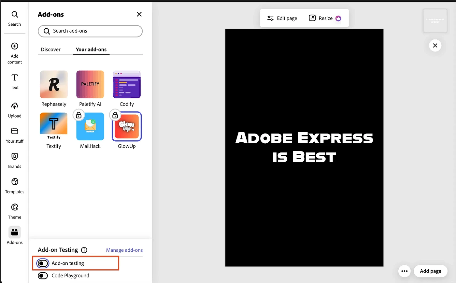Click the lock badge on MailHack
The image size is (456, 283).
[78, 115]
